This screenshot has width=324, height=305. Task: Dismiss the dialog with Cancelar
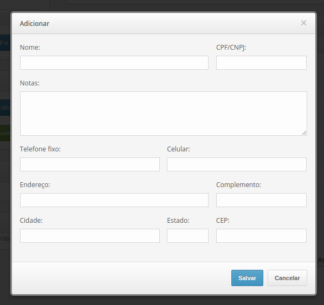pyautogui.click(x=287, y=278)
